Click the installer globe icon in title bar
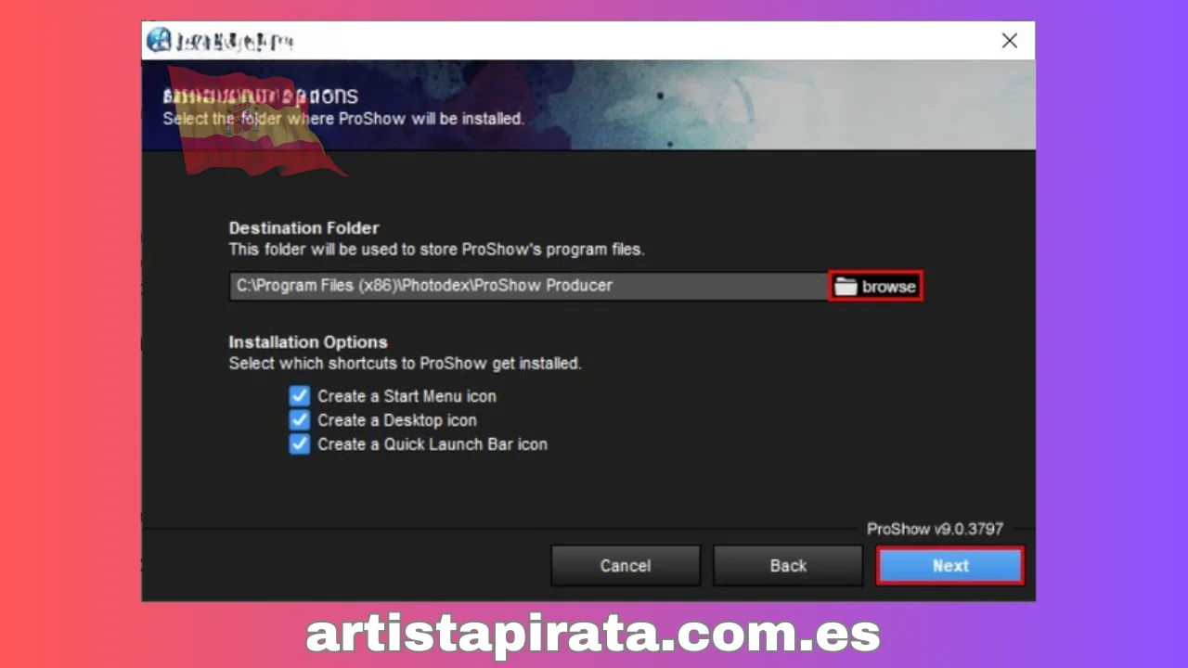Viewport: 1188px width, 668px height. pyautogui.click(x=160, y=41)
